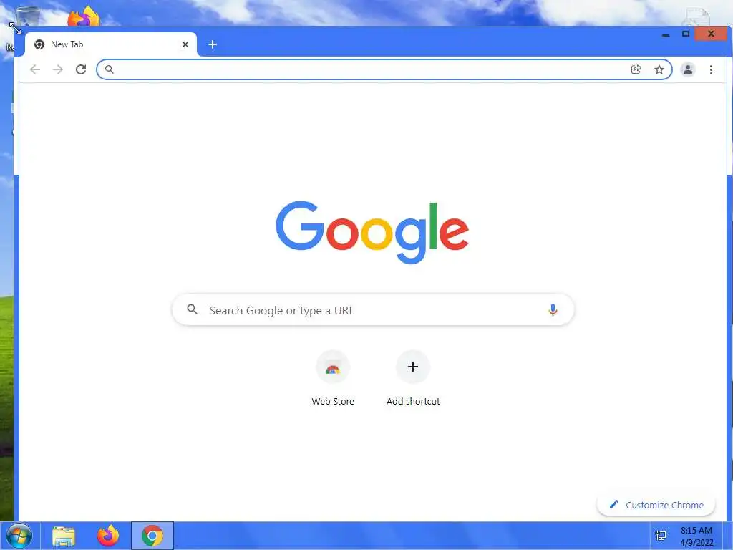Maximize the Chrome window
This screenshot has width=733, height=550.
685,34
